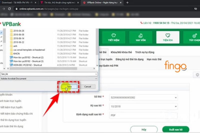Switch to the Tin tức, thủ thuật công nghệ tab
Screen dimensions: 200x133
point(59,2)
